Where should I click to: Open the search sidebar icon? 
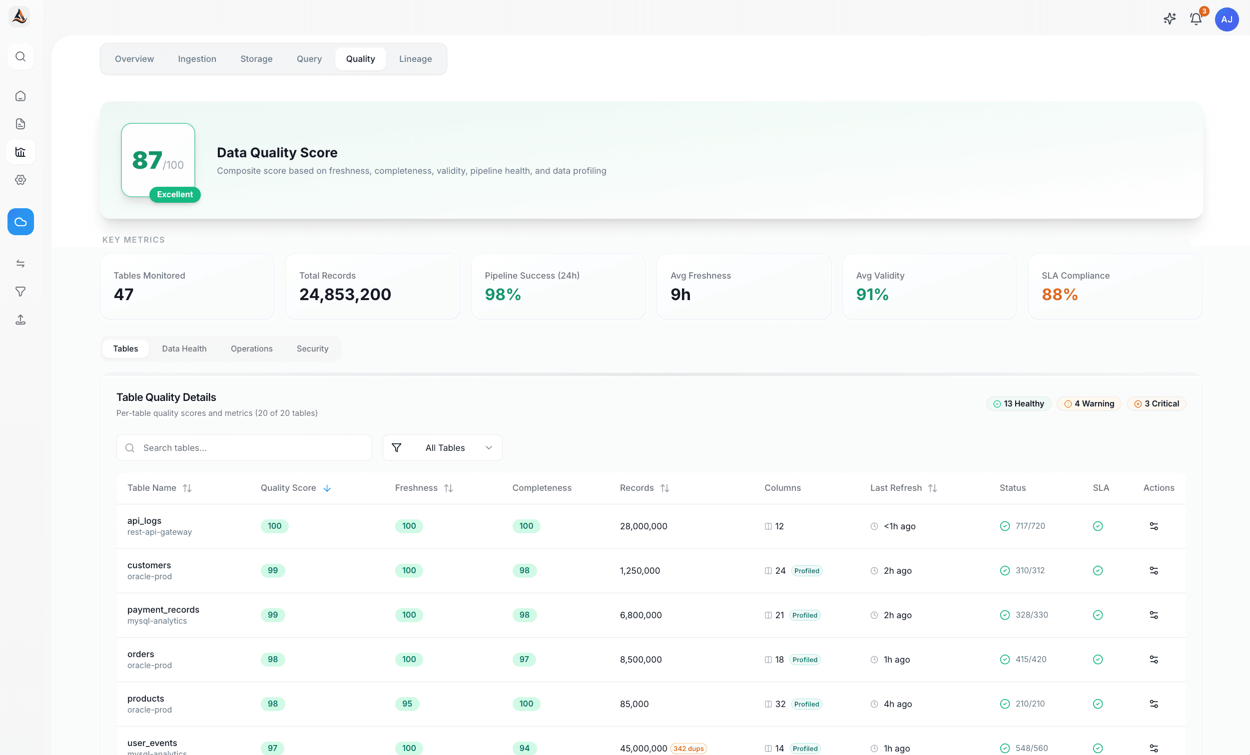[20, 56]
